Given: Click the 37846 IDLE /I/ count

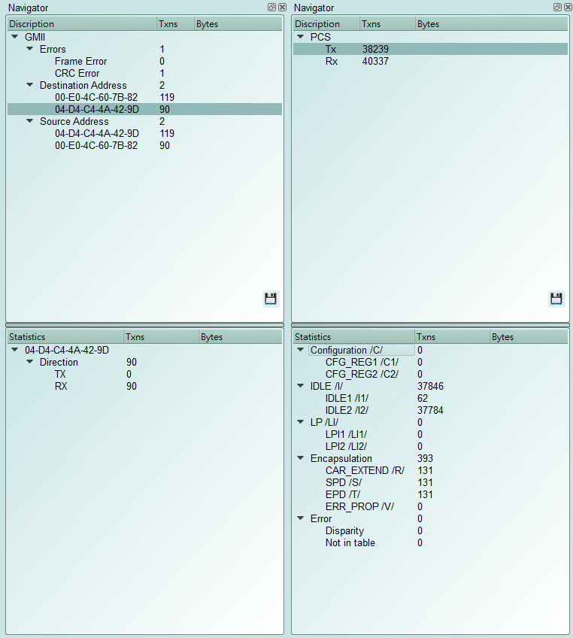Looking at the screenshot, I should pos(430,386).
